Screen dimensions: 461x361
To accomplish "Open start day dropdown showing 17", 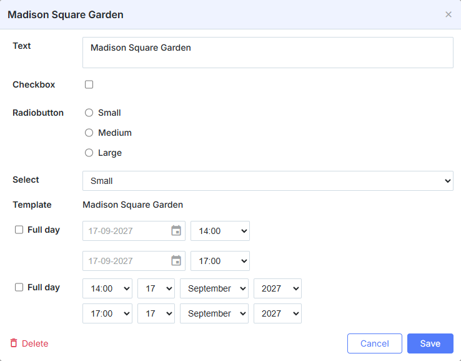I will coord(156,288).
